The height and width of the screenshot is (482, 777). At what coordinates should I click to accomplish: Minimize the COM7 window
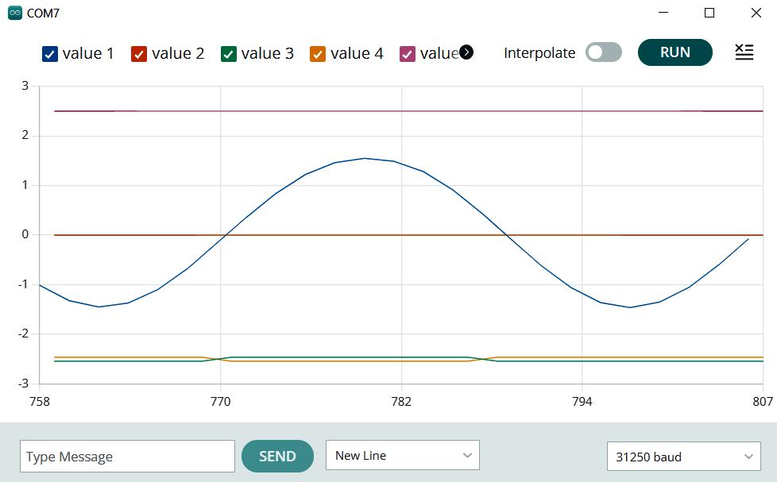(x=663, y=13)
